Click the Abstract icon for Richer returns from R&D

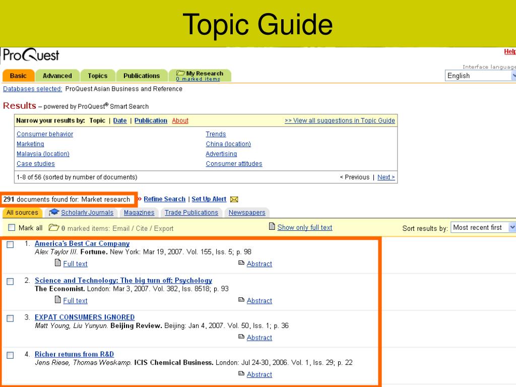point(241,373)
